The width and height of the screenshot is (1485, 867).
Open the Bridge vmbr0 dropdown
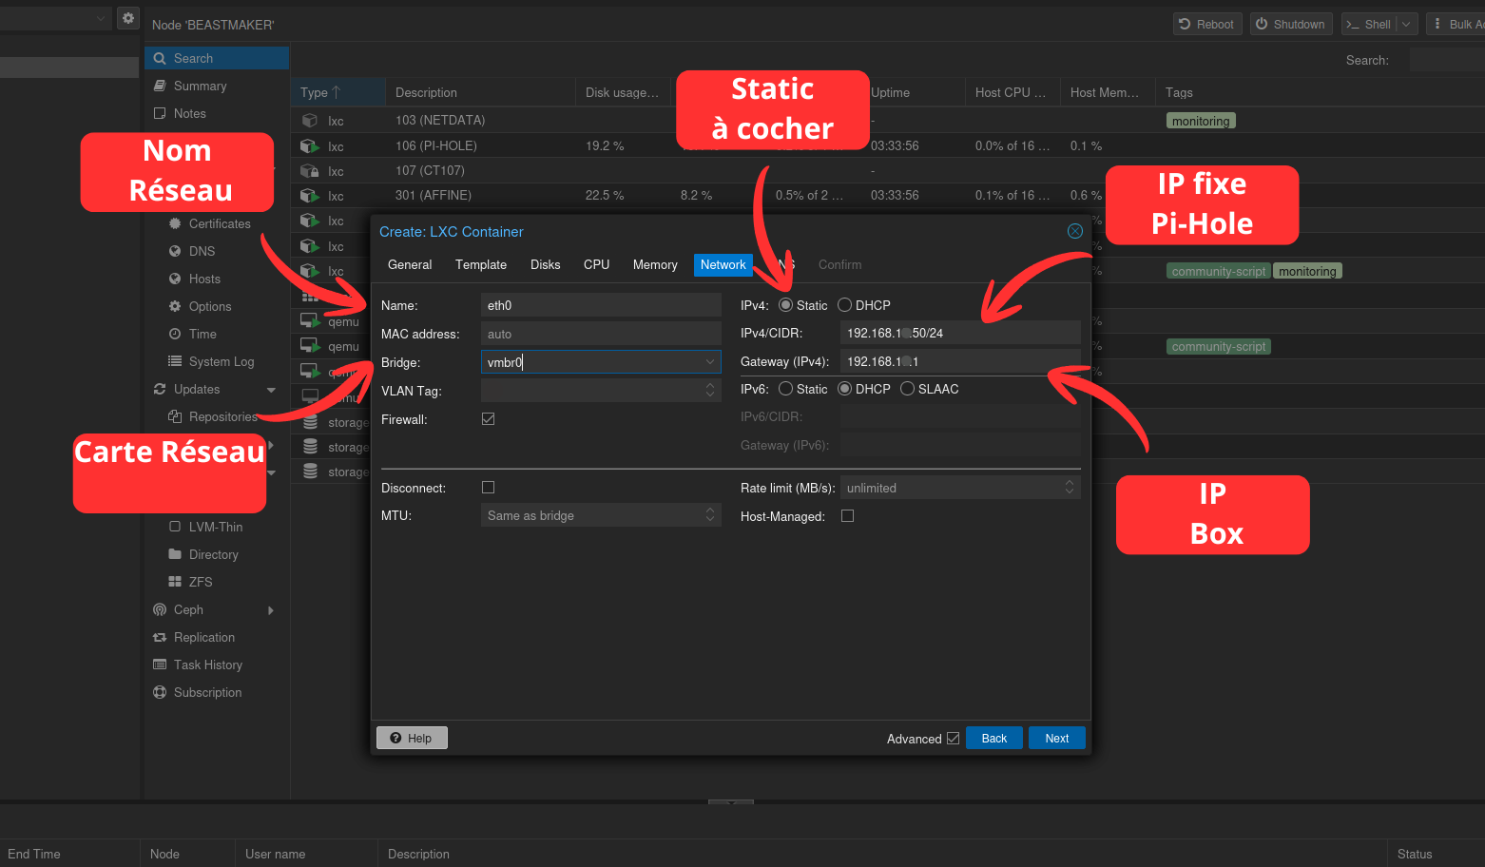coord(710,362)
